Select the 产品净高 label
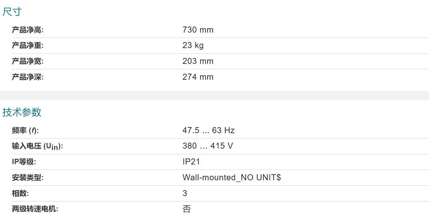The image size is (429, 222). pyautogui.click(x=28, y=30)
